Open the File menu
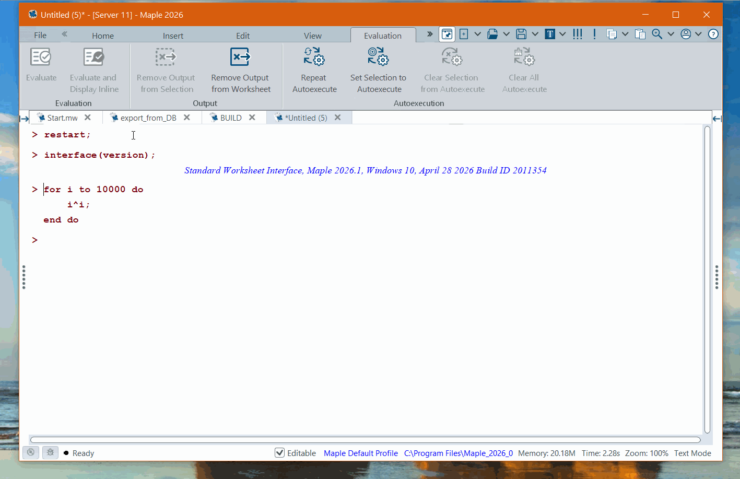Image resolution: width=740 pixels, height=479 pixels. [40, 36]
